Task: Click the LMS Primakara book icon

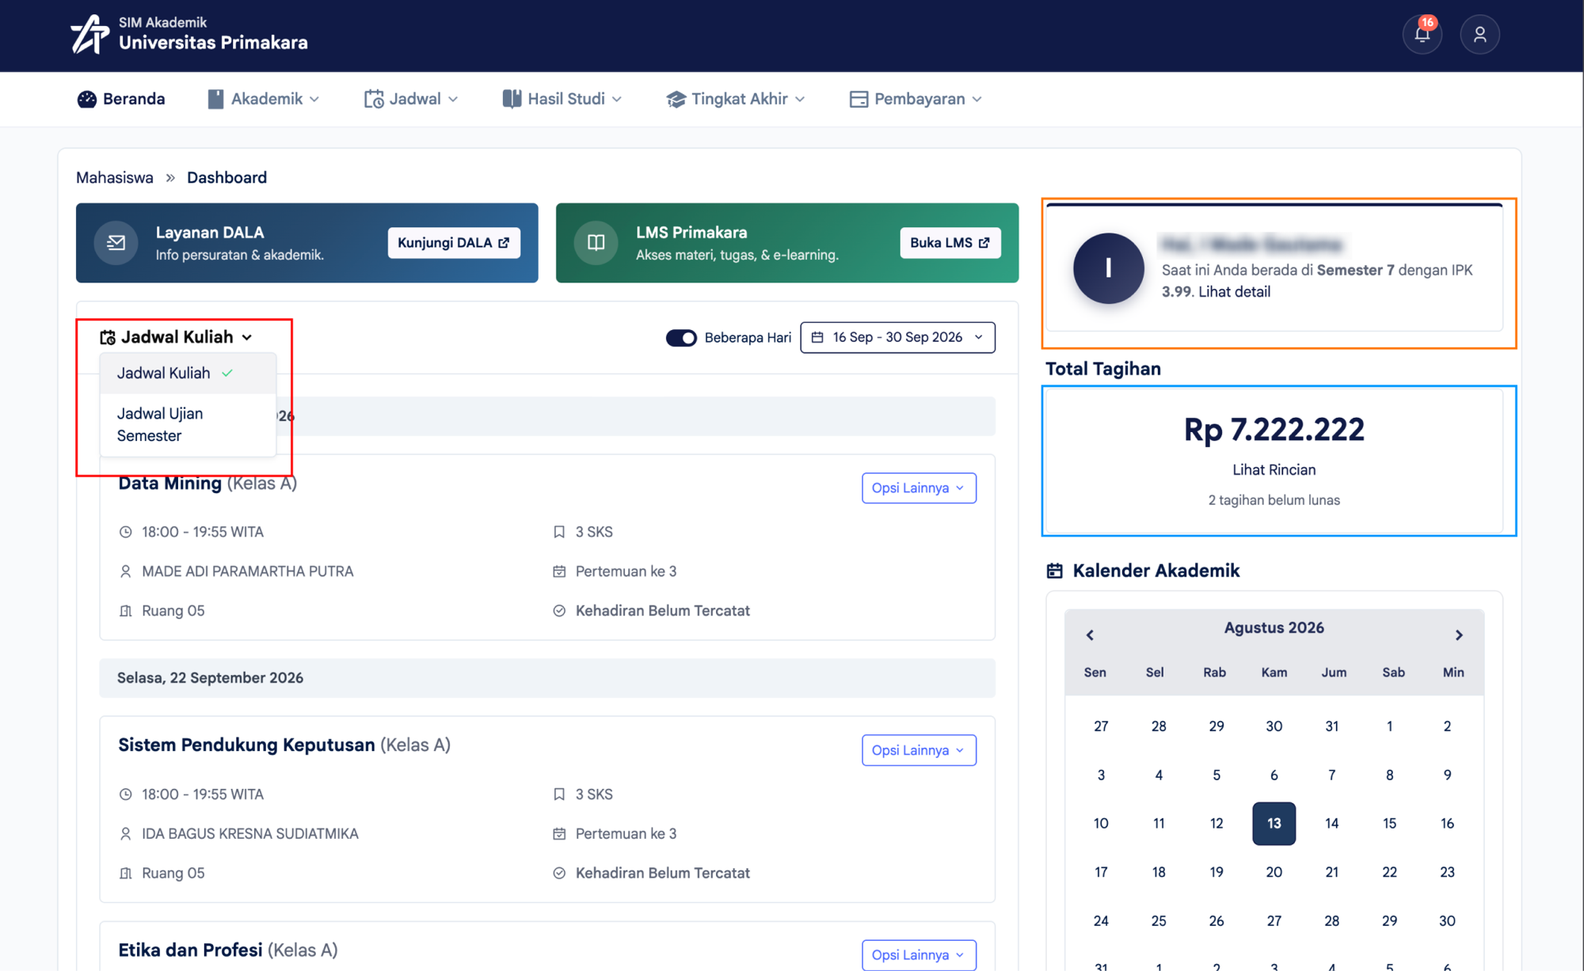Action: point(596,243)
